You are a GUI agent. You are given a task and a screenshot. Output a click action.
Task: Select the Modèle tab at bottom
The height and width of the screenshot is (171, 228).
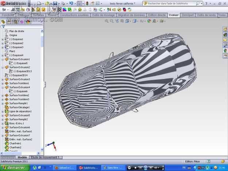22,158
